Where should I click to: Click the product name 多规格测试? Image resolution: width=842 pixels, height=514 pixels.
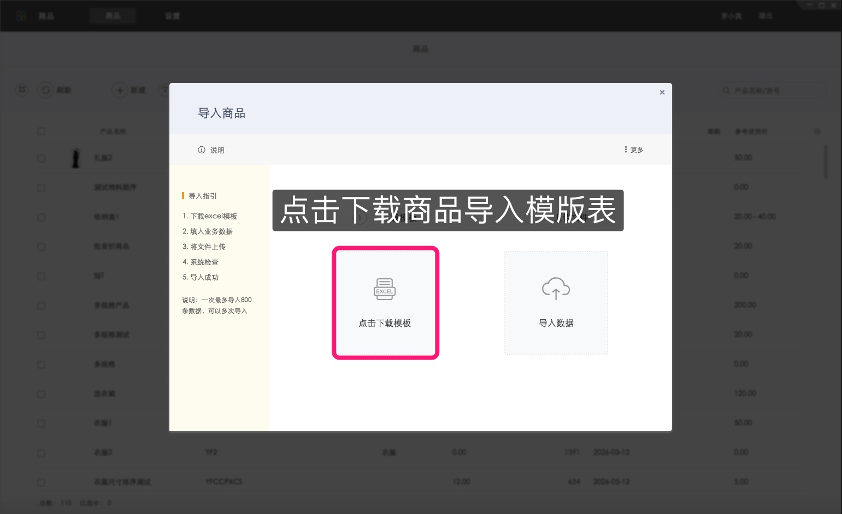click(111, 335)
